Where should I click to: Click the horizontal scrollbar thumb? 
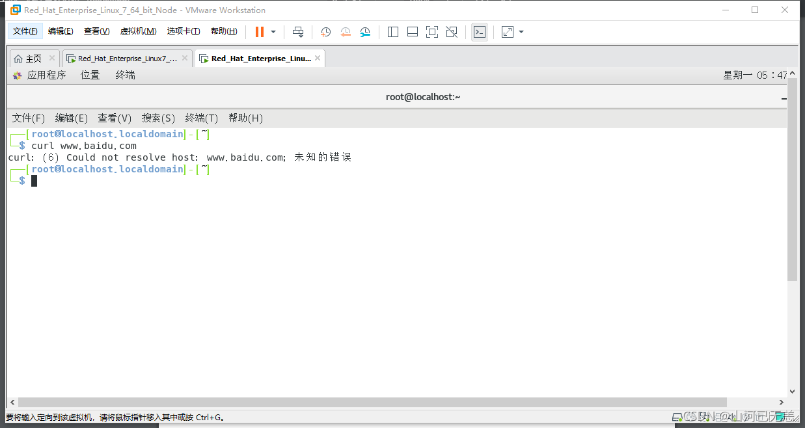372,403
